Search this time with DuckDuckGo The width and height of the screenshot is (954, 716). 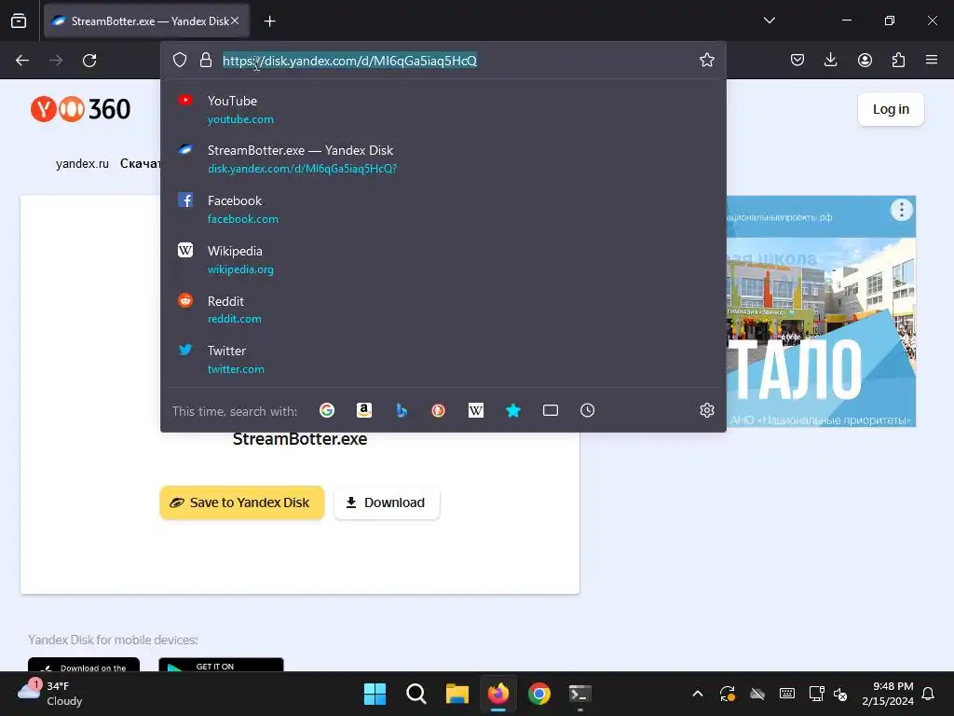pos(438,410)
